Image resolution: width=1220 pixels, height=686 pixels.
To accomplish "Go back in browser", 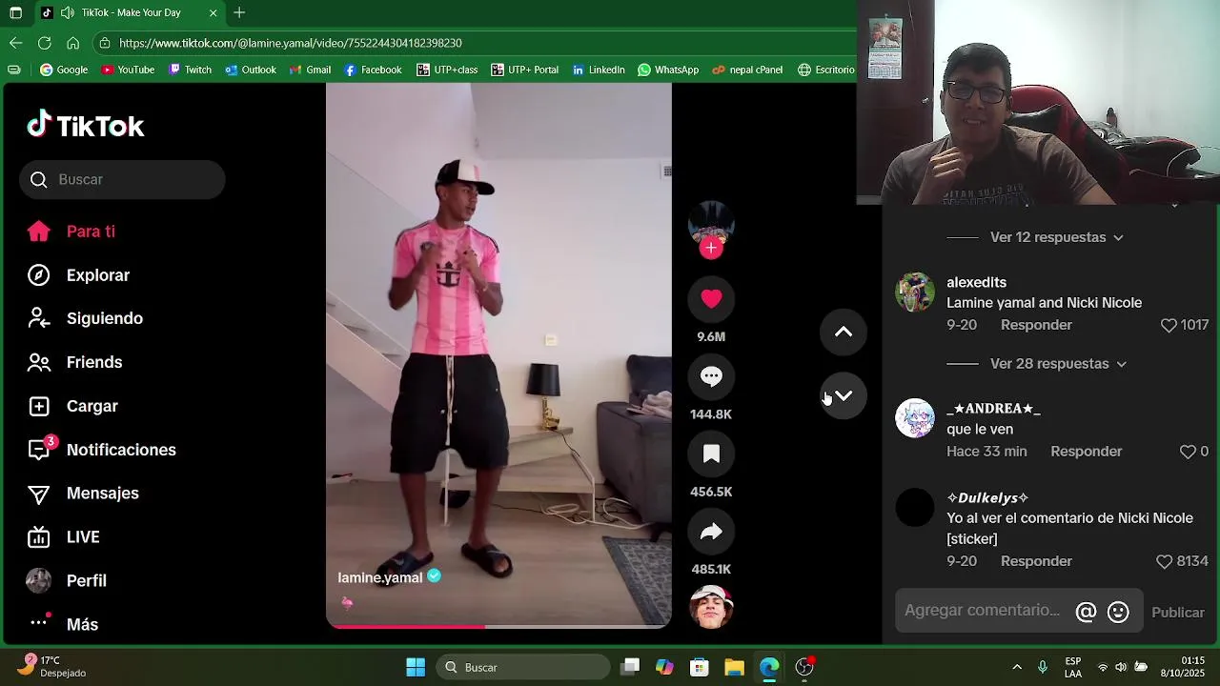I will (x=15, y=43).
